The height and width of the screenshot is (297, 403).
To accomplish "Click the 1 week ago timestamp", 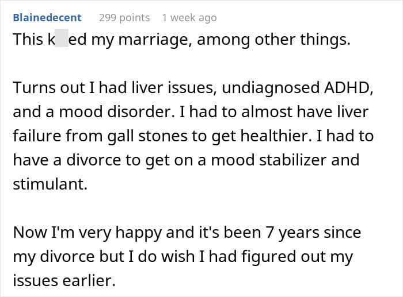I will tap(189, 18).
